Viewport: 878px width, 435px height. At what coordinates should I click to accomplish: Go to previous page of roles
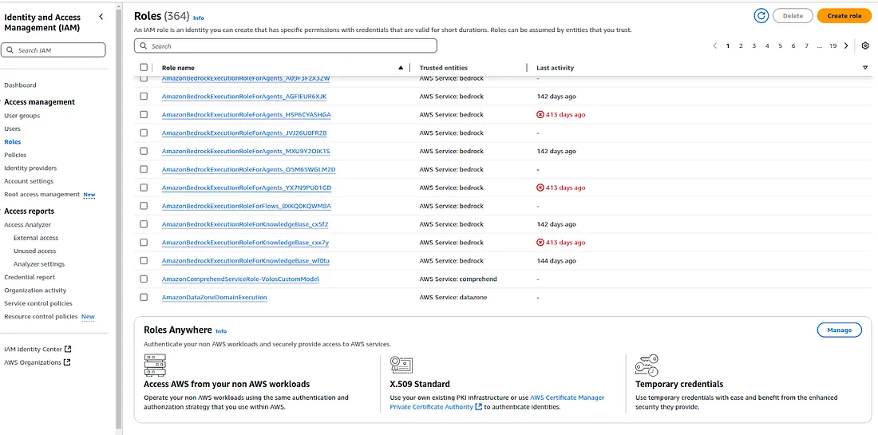coord(715,46)
